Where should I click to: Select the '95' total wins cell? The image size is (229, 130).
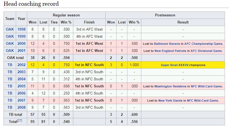[32, 122]
